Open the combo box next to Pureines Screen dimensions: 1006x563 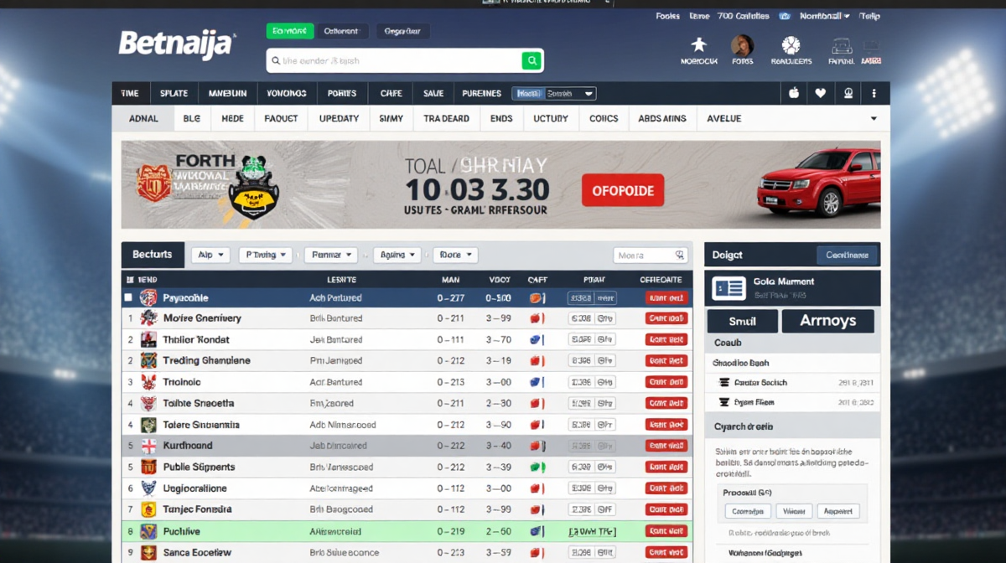[x=555, y=94]
